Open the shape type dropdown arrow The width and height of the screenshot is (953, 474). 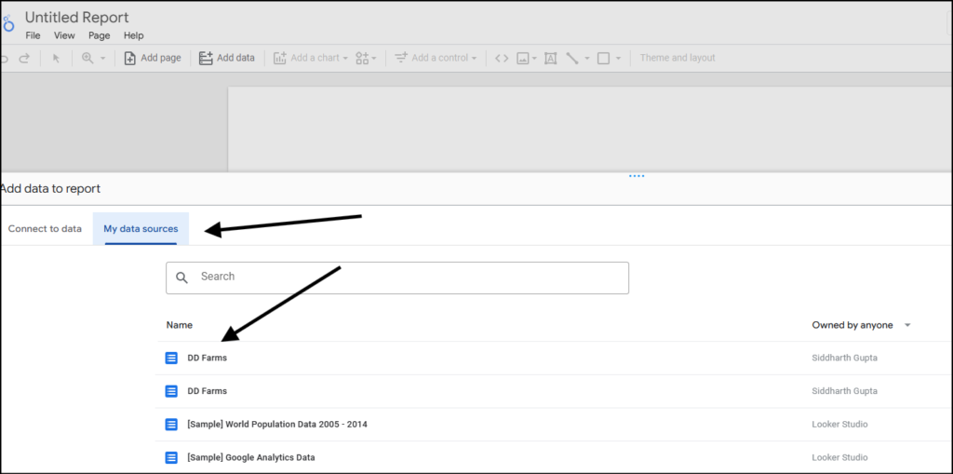pos(618,59)
